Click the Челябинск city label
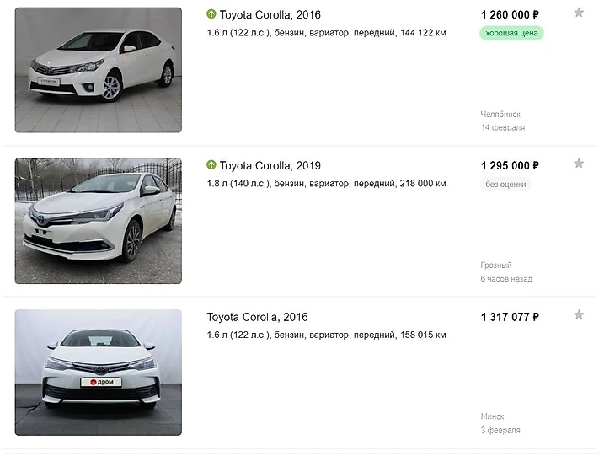Screen dimensions: 615x456 click(x=500, y=114)
